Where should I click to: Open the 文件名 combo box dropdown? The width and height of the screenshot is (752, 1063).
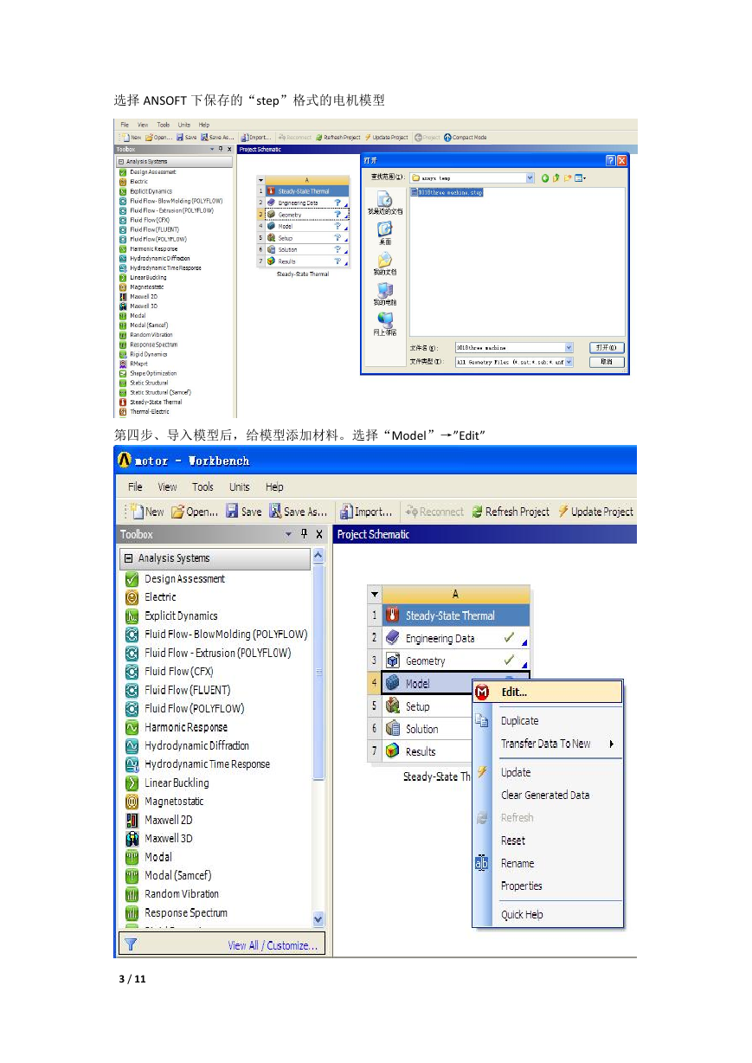coord(569,348)
